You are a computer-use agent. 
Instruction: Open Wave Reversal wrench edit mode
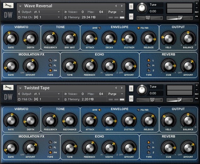click(9, 6)
